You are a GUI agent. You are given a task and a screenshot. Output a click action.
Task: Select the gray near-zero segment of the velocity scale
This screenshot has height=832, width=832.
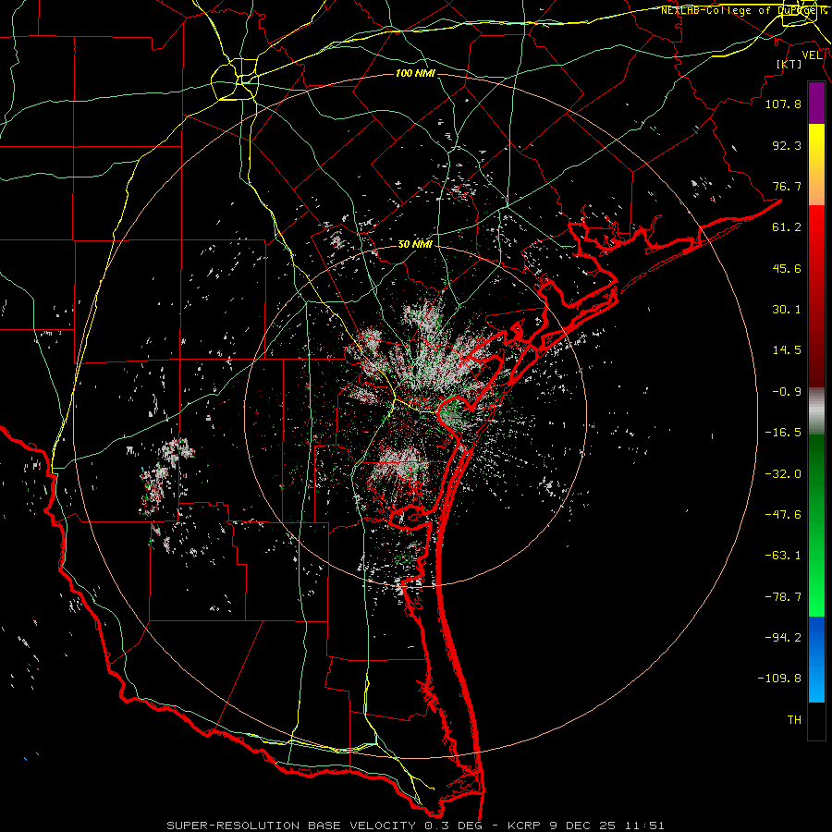pos(816,411)
